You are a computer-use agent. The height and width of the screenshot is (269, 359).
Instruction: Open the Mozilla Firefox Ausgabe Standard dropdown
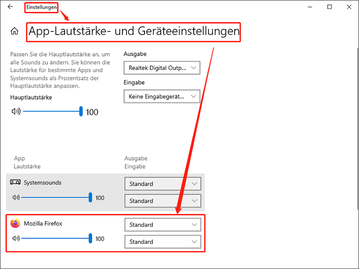click(162, 225)
